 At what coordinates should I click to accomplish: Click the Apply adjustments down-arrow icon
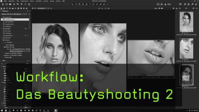pyautogui.click(x=196, y=4)
